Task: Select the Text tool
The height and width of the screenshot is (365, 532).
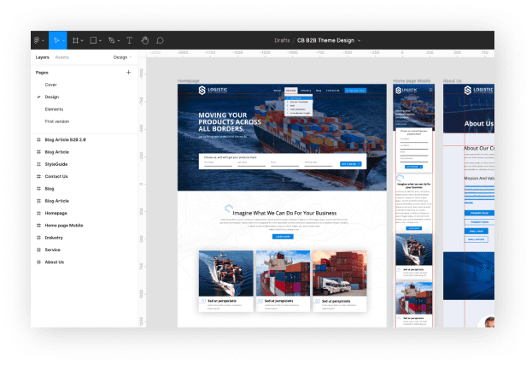Action: (129, 40)
